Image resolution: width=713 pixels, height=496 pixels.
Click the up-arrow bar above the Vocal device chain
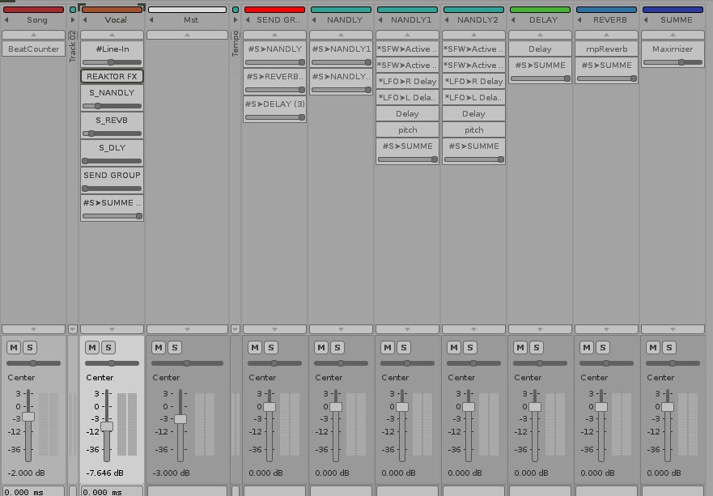tap(112, 35)
